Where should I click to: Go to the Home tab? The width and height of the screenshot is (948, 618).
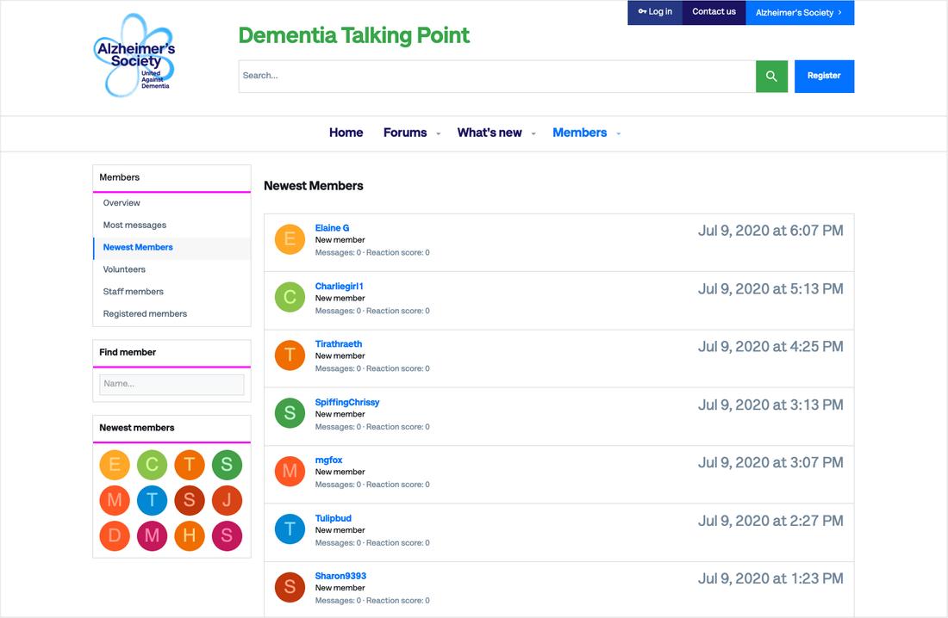coord(346,133)
